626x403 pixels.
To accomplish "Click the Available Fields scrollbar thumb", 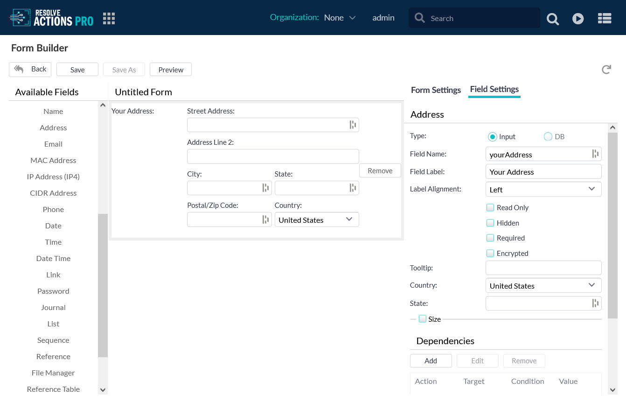I will (x=103, y=285).
